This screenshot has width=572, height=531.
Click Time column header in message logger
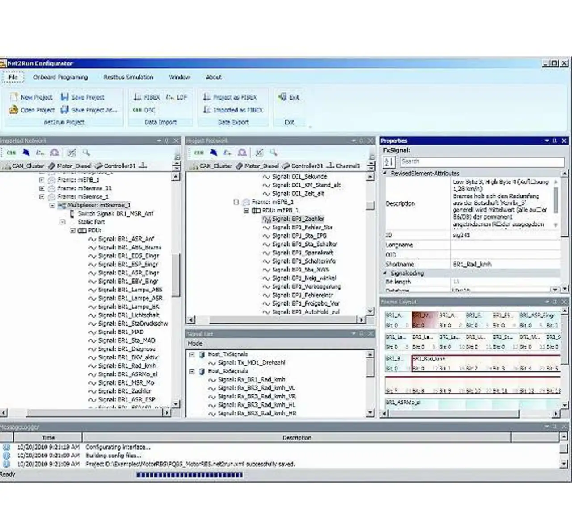48,437
